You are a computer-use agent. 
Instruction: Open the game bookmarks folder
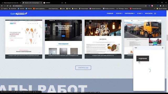click(62, 9)
